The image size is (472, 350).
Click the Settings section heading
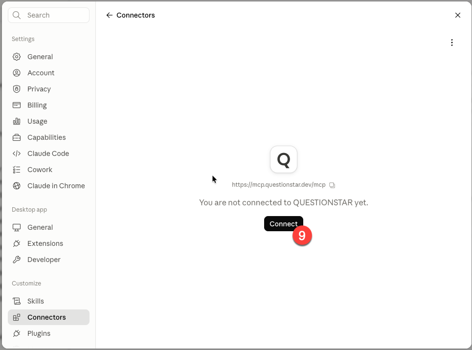[x=23, y=39]
